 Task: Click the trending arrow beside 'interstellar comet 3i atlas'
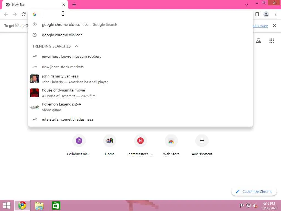35,119
